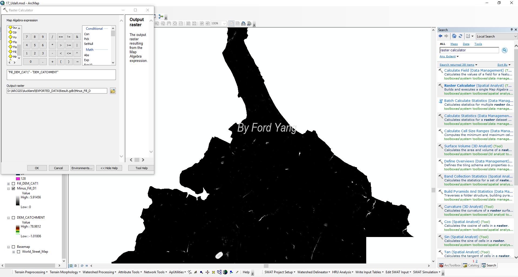Click the Tool Help button
The width and height of the screenshot is (518, 277).
tap(142, 168)
